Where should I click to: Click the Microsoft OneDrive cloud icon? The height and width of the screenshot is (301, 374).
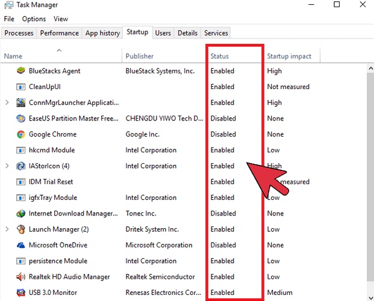[20, 245]
